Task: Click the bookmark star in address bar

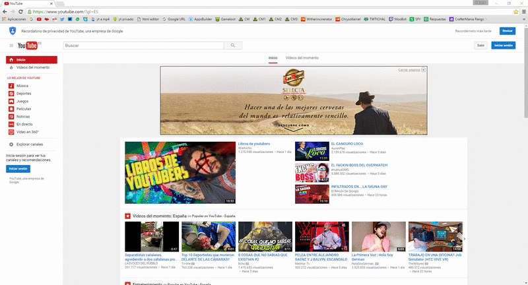Action: click(x=516, y=12)
